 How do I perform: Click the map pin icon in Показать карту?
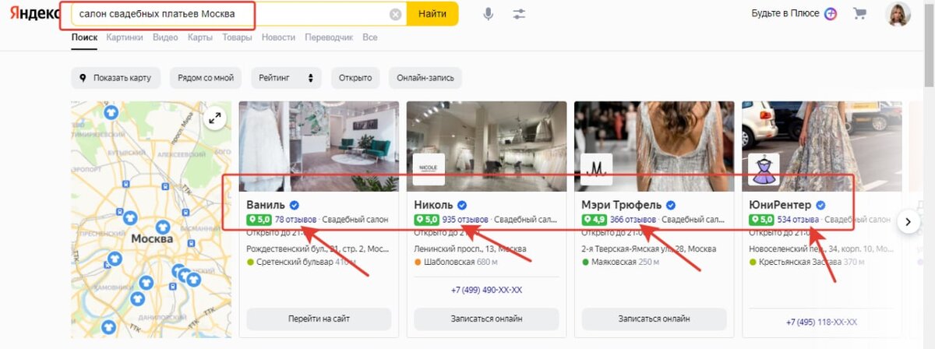pyautogui.click(x=84, y=78)
